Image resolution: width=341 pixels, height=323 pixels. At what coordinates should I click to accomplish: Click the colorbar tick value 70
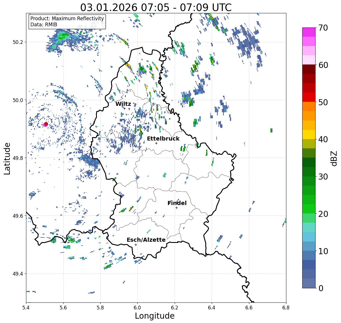[323, 28]
